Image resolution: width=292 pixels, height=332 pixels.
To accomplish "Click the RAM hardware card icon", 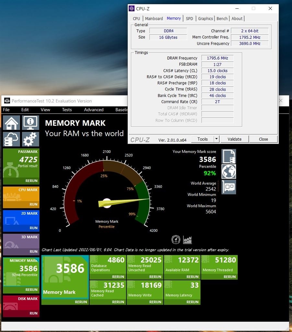I will pyautogui.click(x=229, y=187).
